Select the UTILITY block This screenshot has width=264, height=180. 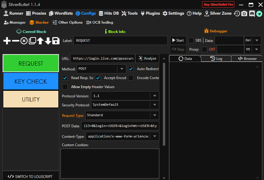31,99
